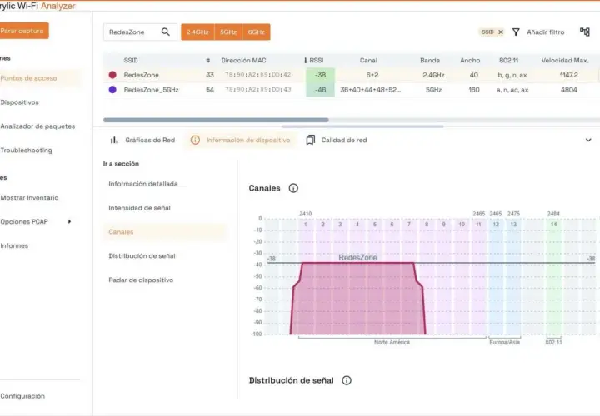Click the Parar captura button
Viewport: 600px width, 416px height.
click(23, 31)
